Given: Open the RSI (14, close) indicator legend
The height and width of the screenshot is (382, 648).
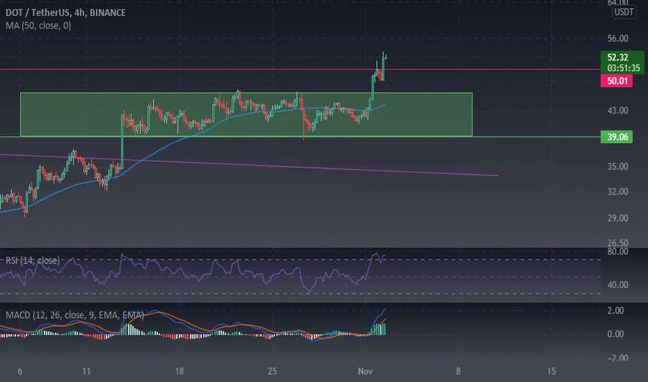Looking at the screenshot, I should point(32,260).
